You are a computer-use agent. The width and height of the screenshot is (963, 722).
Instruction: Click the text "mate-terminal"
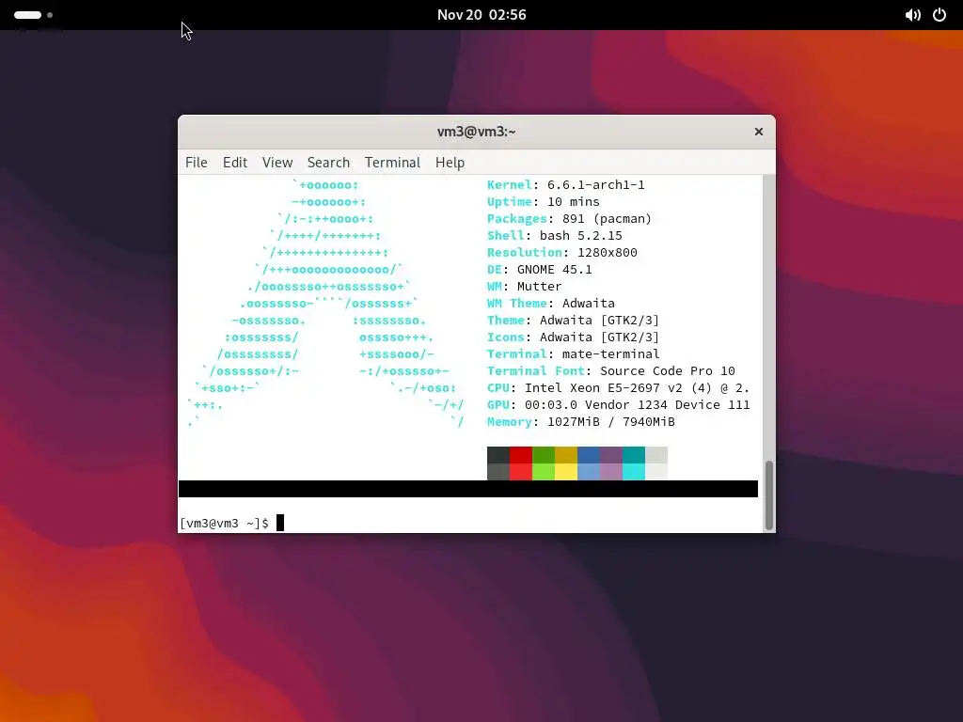click(x=610, y=354)
